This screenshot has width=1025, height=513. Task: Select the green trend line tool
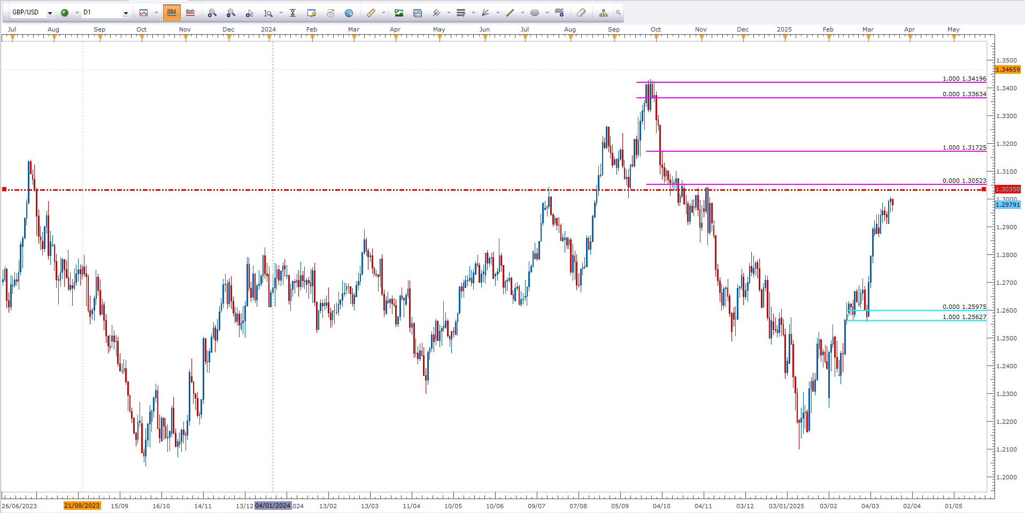tap(510, 13)
